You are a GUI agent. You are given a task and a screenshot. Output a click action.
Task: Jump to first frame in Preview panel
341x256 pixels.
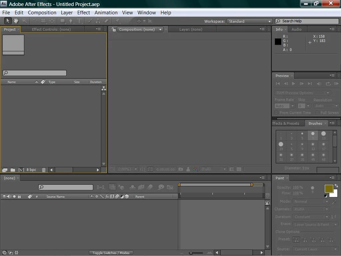click(x=278, y=84)
